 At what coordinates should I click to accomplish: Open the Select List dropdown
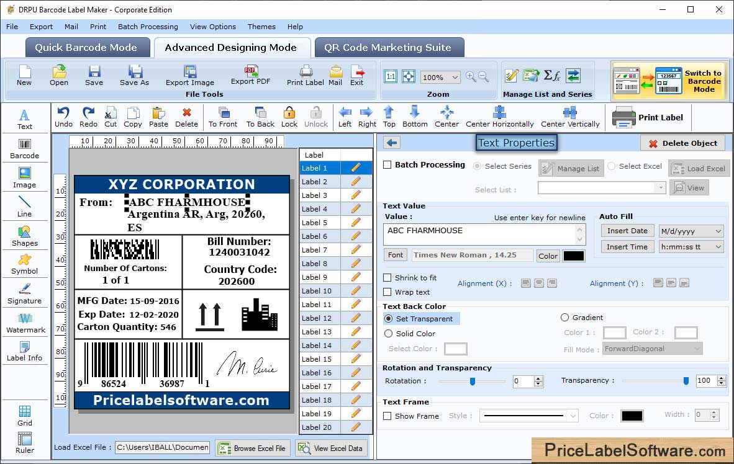[660, 187]
